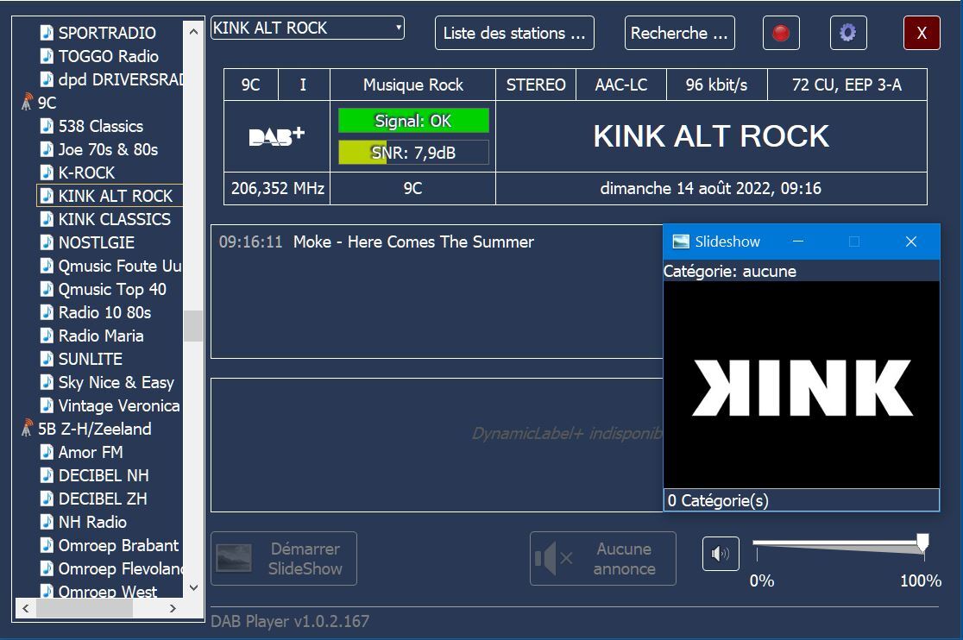Close DAB Player with the X button

coord(922,33)
